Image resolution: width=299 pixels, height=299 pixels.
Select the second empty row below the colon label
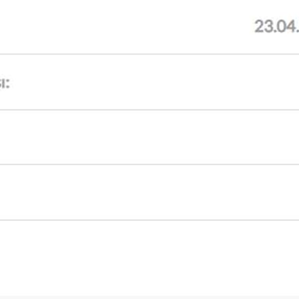coord(149,192)
